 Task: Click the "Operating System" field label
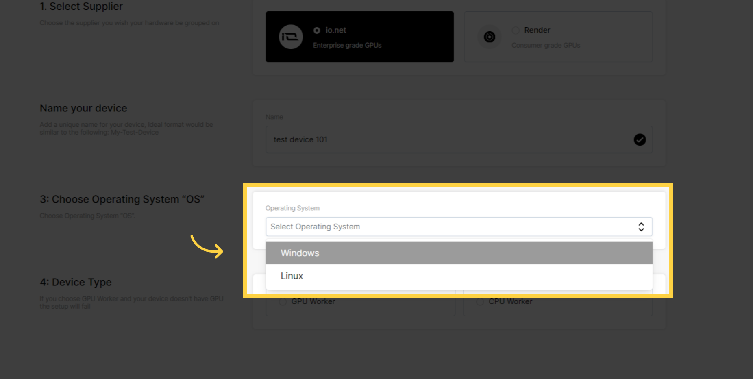(x=292, y=208)
